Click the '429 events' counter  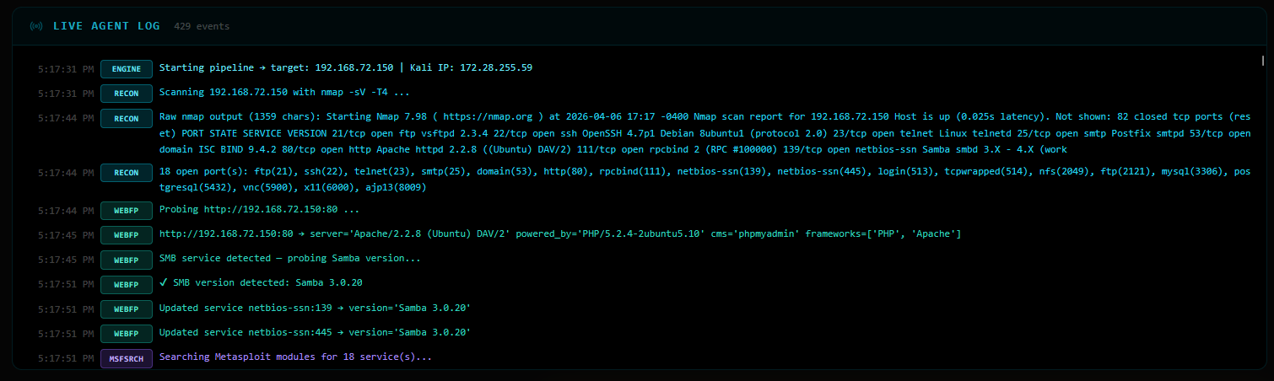(x=202, y=26)
